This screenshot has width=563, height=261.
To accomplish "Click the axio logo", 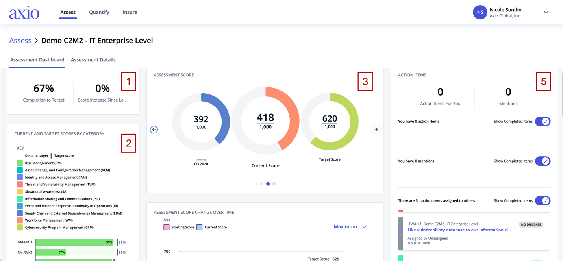I will coord(24,13).
